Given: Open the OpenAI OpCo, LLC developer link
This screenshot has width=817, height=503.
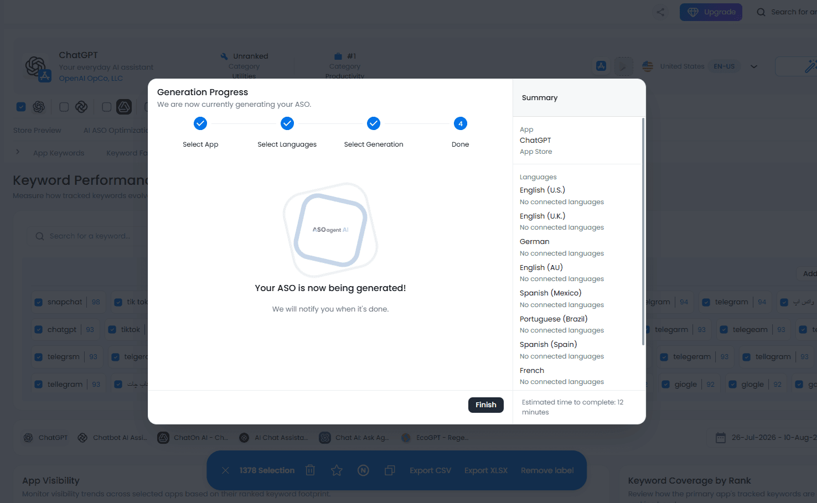Looking at the screenshot, I should click(x=91, y=79).
